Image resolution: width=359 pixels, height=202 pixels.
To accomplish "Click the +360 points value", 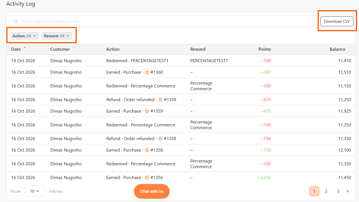I will [266, 72].
